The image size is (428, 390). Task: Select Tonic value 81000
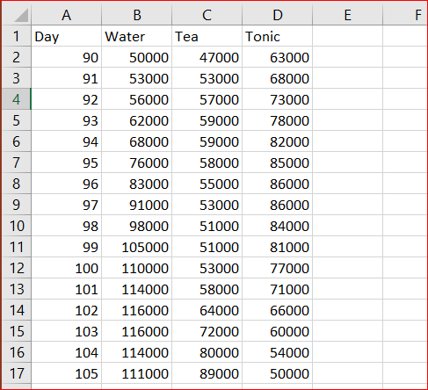(x=278, y=247)
